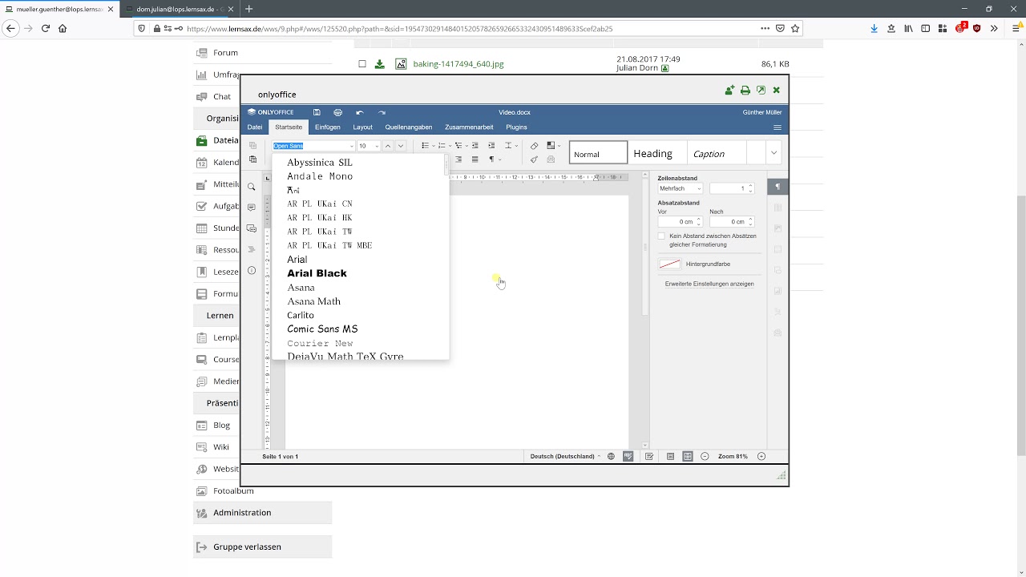Switch to the Zusammenarbeit tab

(x=469, y=127)
